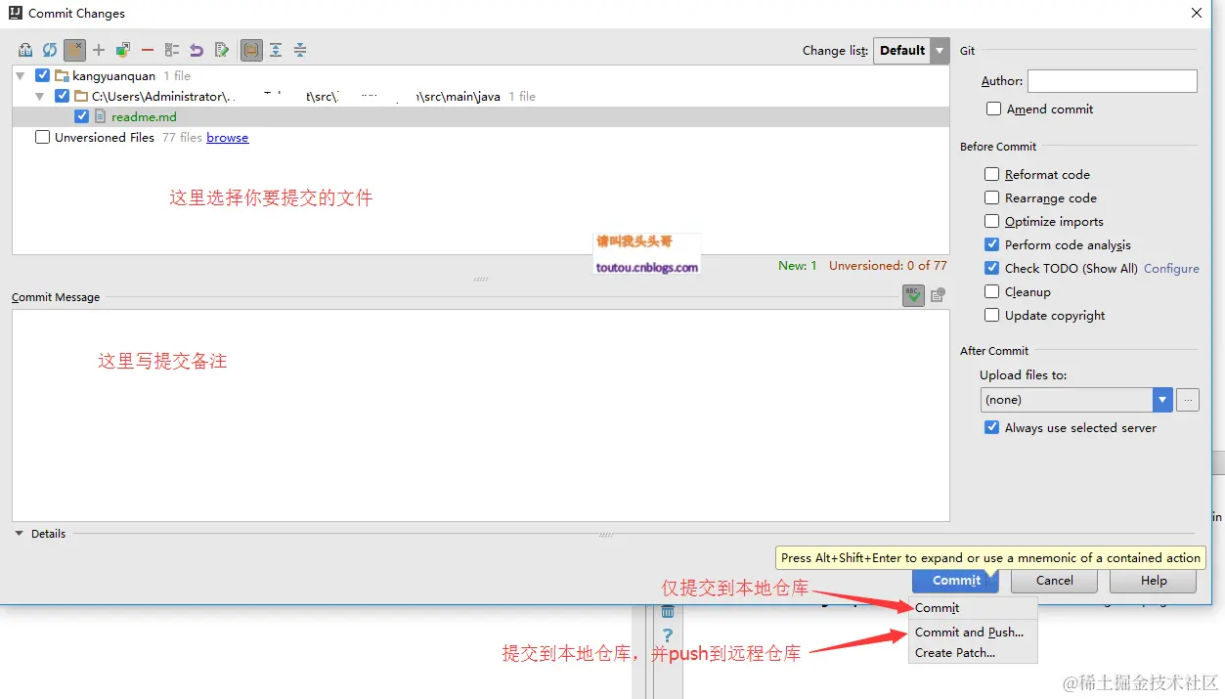Toggle the ABC spell-check icon above commit message

coord(912,293)
